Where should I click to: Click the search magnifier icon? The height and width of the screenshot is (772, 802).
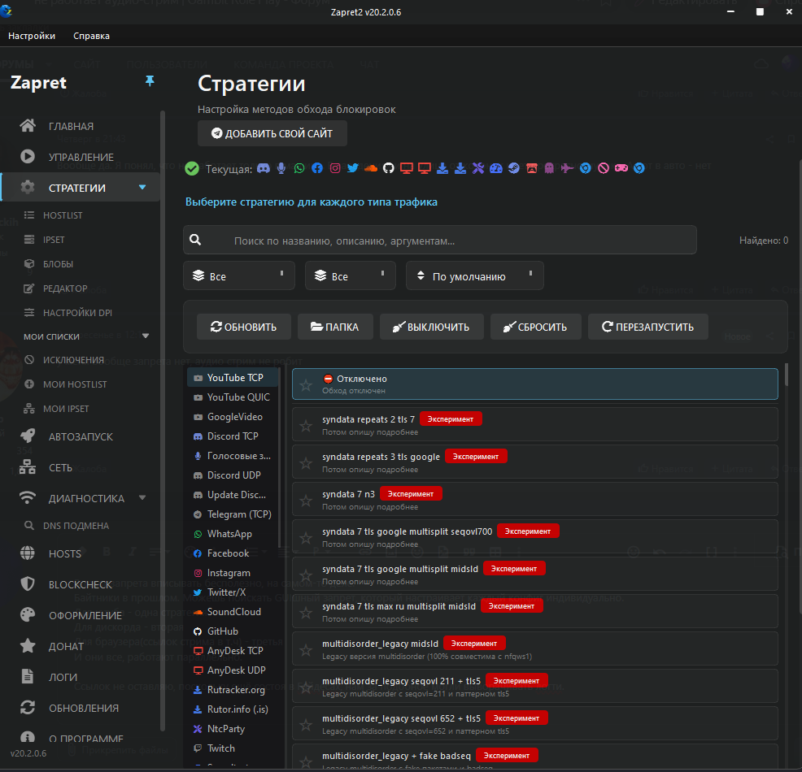195,240
